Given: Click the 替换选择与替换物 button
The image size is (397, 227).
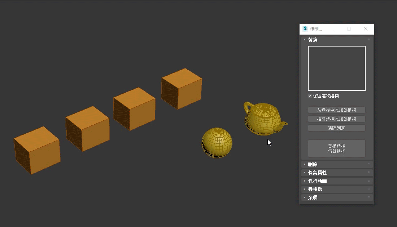Looking at the screenshot, I should pyautogui.click(x=336, y=148).
